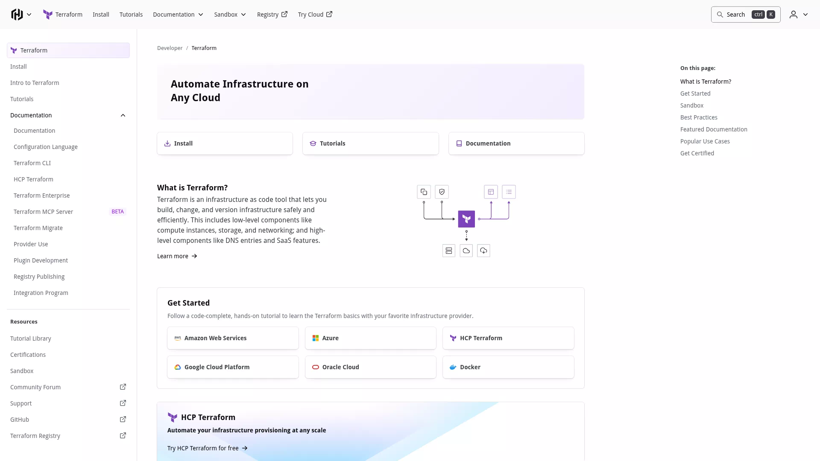Click the HCP Terraform card logo icon

(x=453, y=338)
